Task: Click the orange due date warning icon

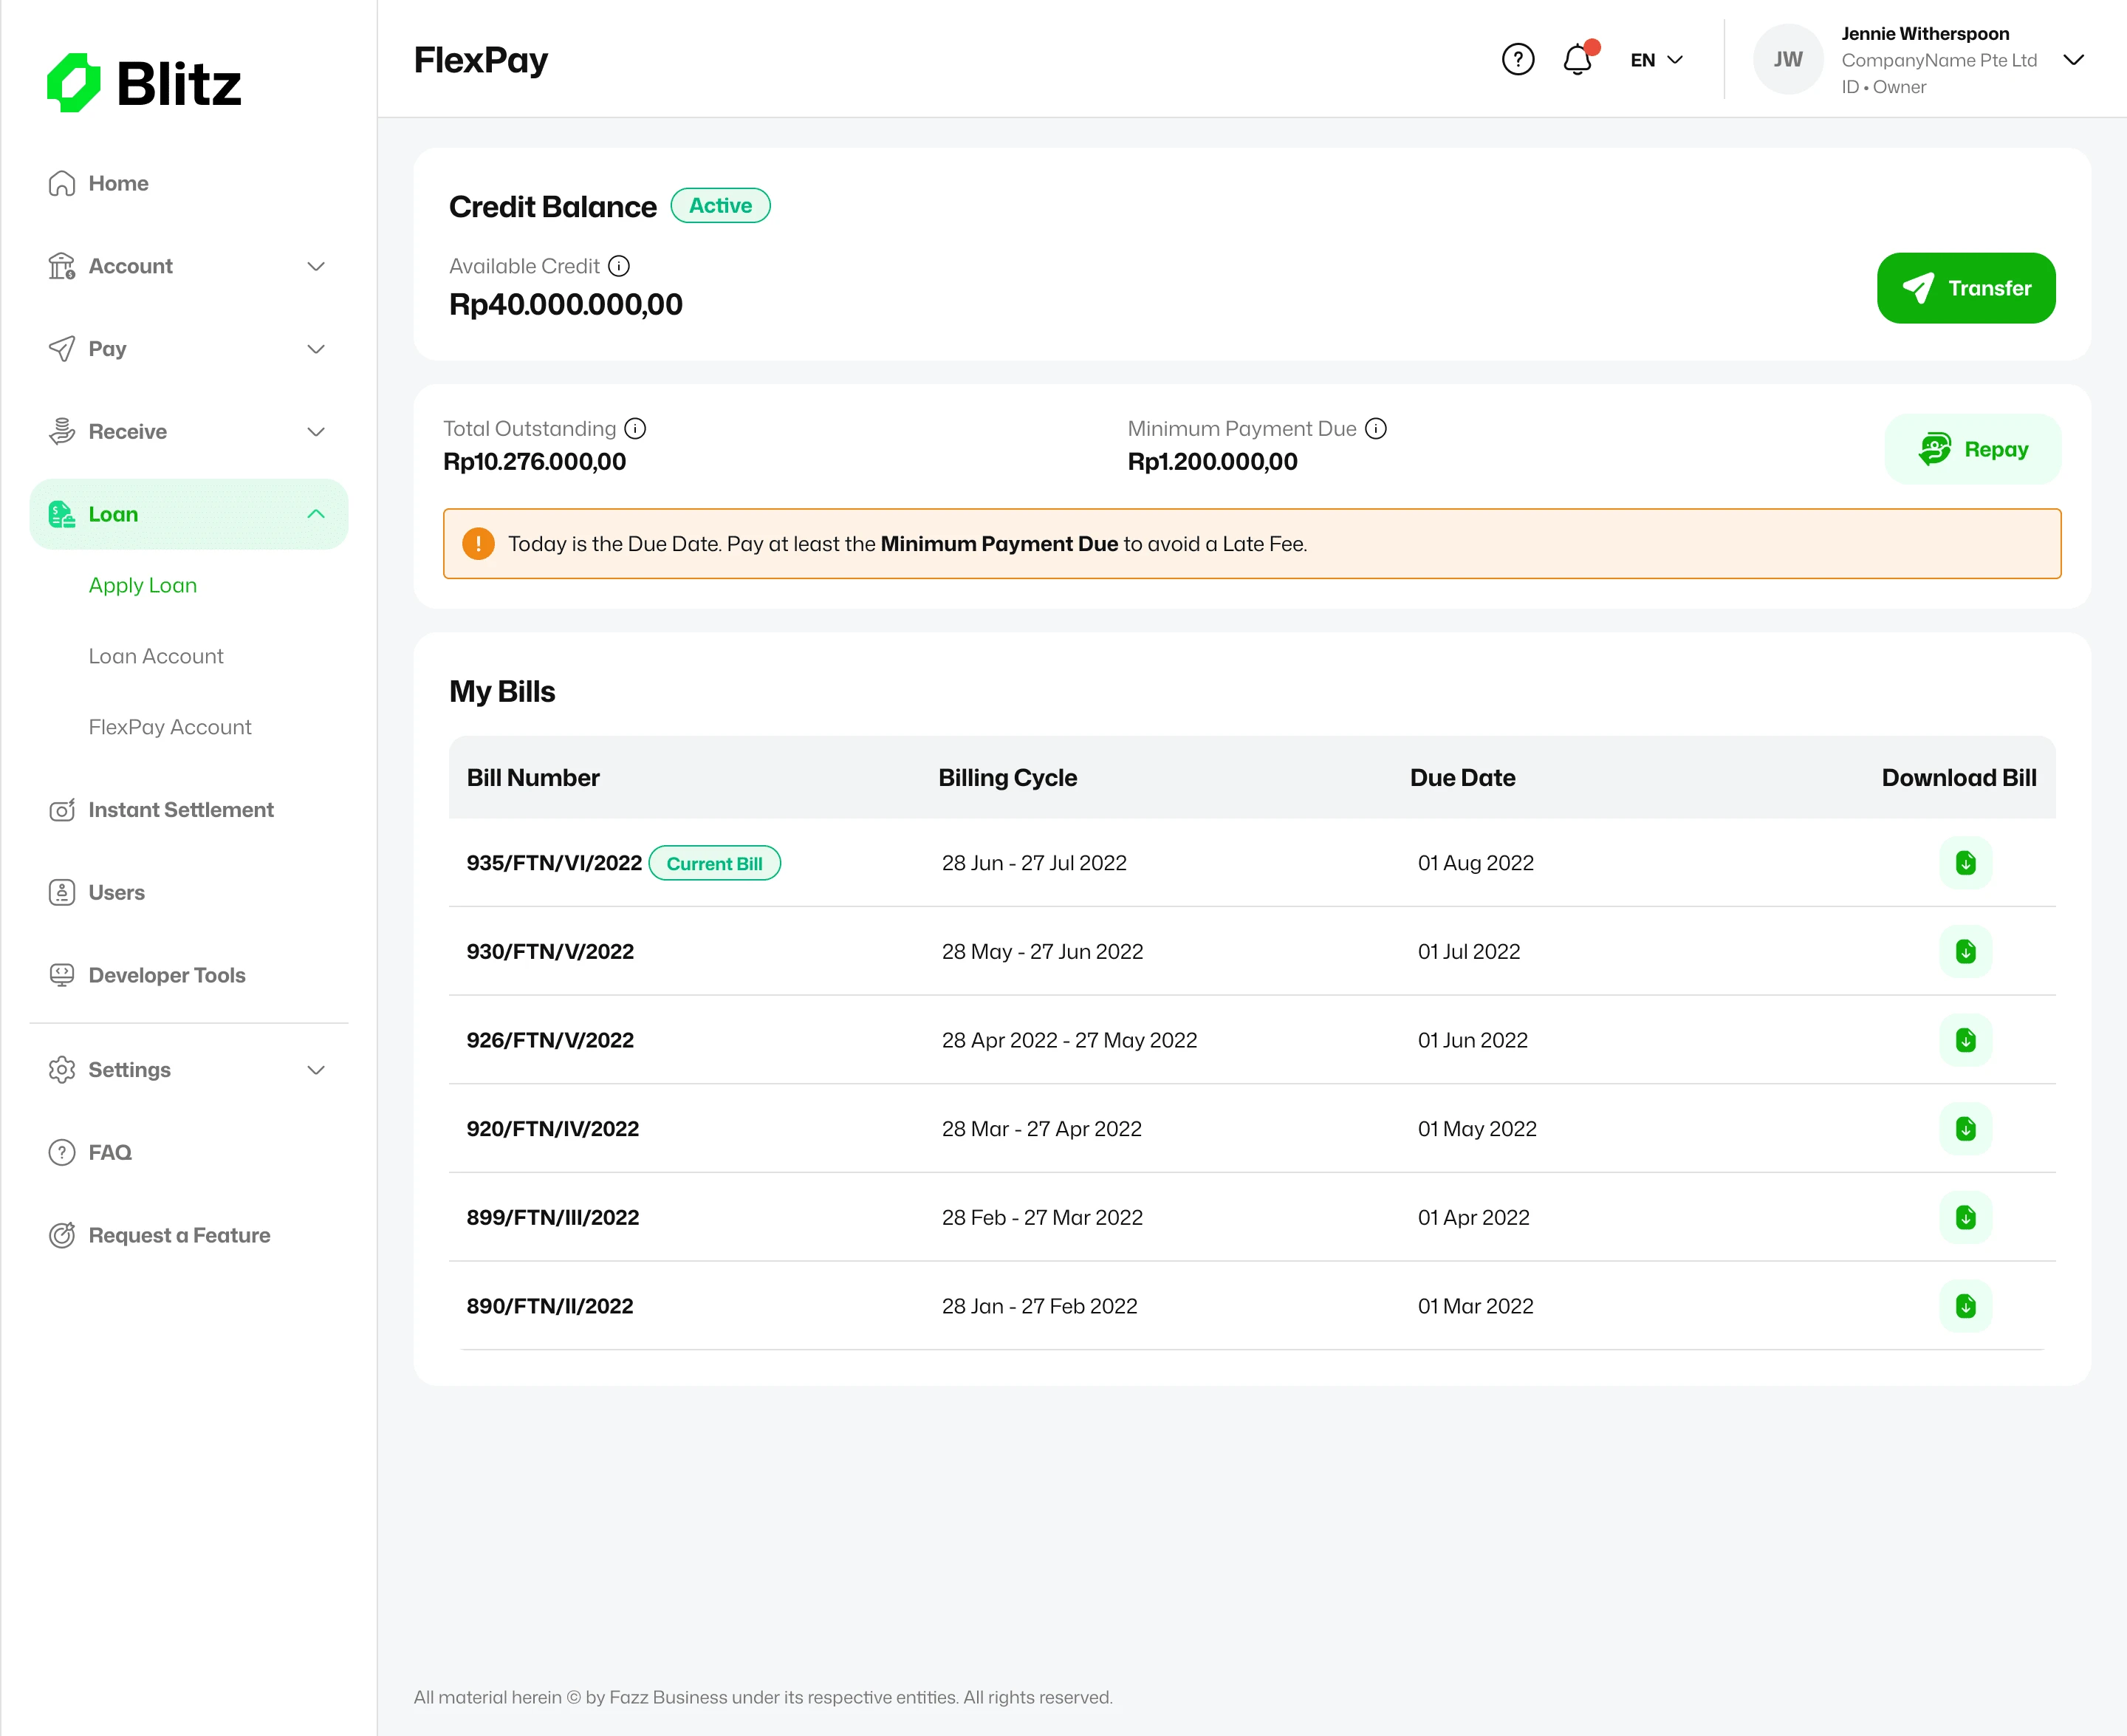Action: coord(478,544)
